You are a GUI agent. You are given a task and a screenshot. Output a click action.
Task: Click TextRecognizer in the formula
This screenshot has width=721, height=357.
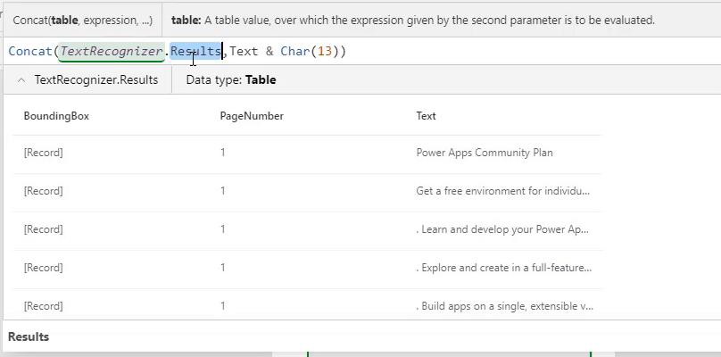click(x=112, y=51)
